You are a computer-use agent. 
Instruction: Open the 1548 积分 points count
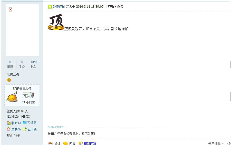[34, 64]
